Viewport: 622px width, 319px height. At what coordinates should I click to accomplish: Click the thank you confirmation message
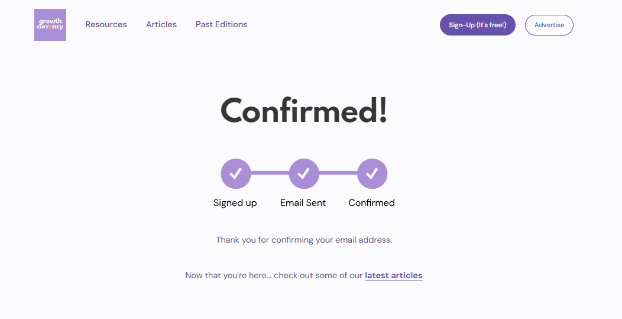pos(304,240)
